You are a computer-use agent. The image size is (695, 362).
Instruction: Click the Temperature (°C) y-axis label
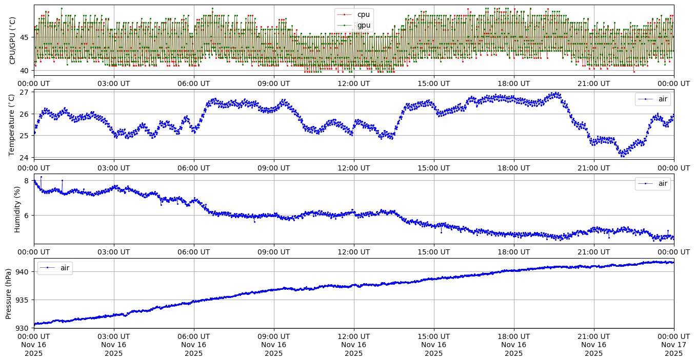click(12, 124)
